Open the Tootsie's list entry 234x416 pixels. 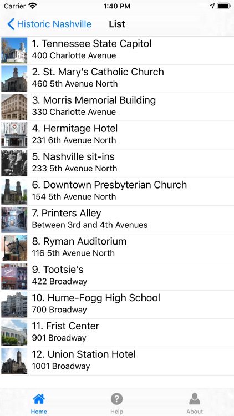[117, 276]
